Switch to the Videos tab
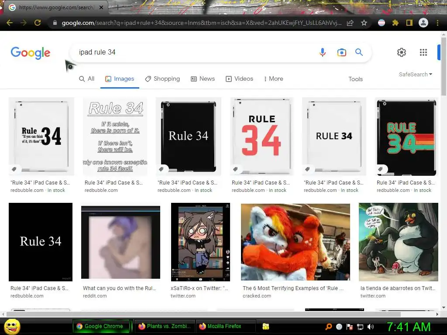447x335 pixels. pos(239,79)
